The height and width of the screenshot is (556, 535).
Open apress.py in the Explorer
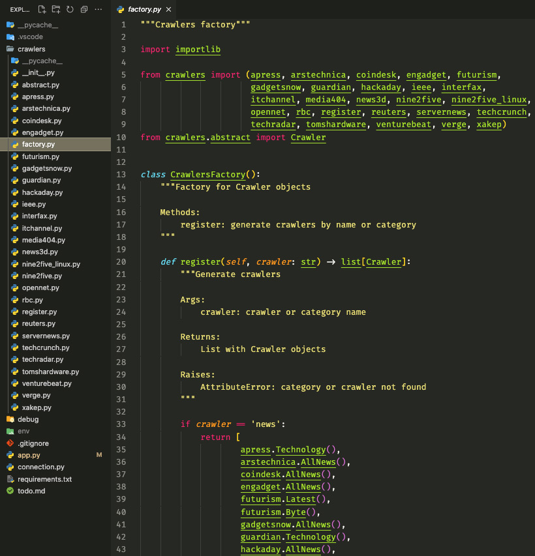55,96
